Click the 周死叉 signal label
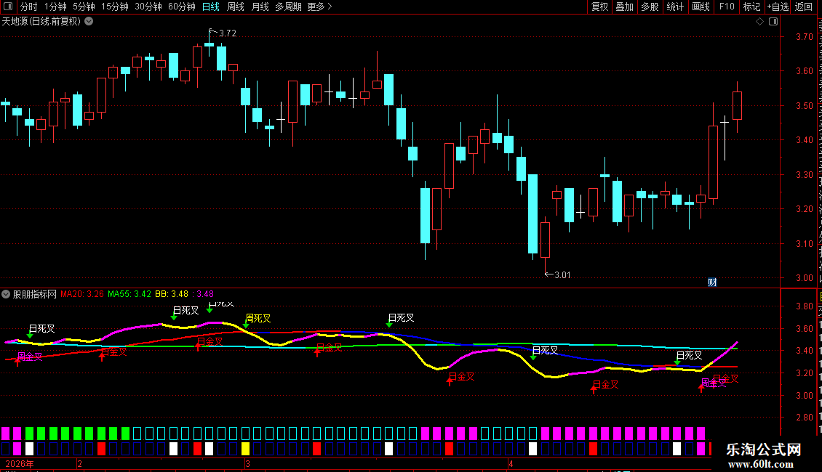The width and height of the screenshot is (822, 472). (258, 318)
